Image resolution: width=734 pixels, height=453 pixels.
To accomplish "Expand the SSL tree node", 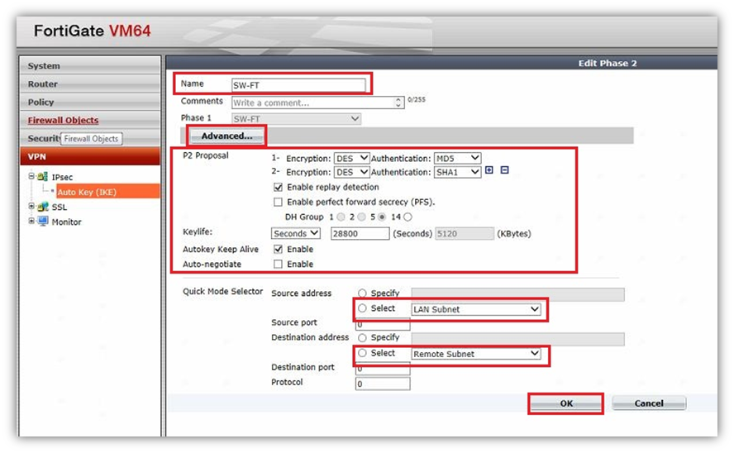I will coord(31,206).
